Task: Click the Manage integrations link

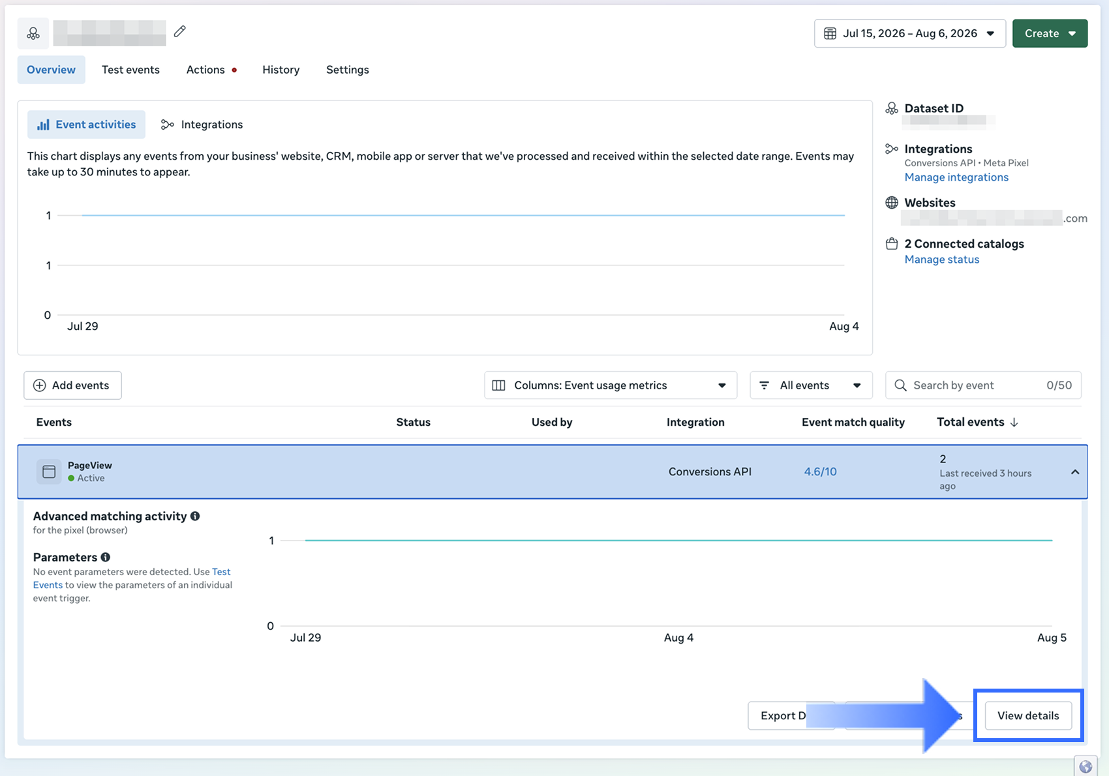Action: click(956, 177)
